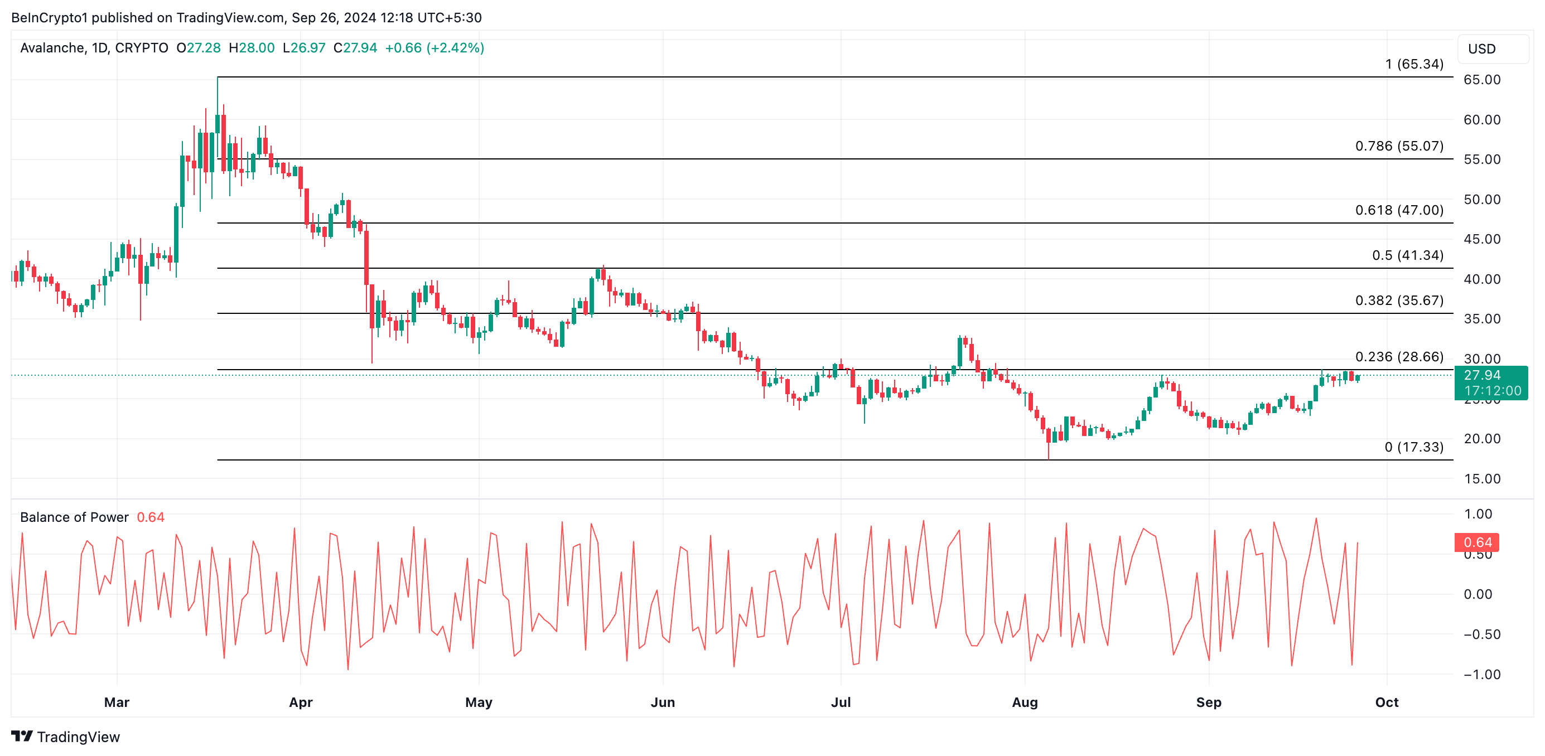Click the 1 (65.34) Fibonacci level label
Viewport: 1545px width, 756px height.
pyautogui.click(x=1414, y=64)
